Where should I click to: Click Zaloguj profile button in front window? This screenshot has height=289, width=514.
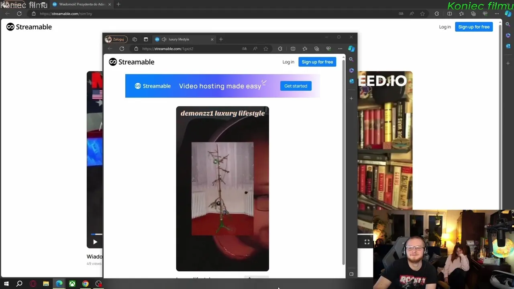point(116,39)
